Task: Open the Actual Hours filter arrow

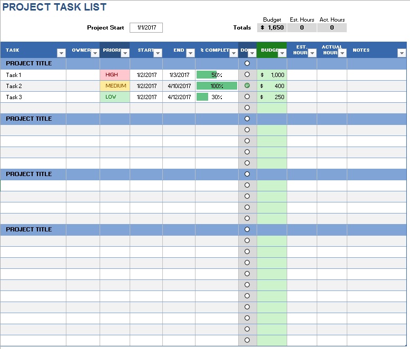Action: click(342, 53)
